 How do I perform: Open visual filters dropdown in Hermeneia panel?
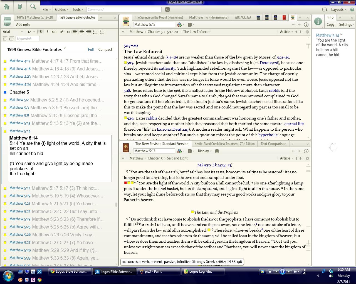181,25
